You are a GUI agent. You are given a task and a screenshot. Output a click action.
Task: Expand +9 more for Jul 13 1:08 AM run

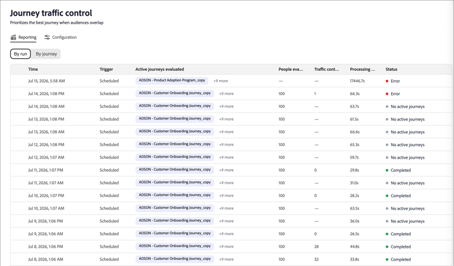coord(226,132)
